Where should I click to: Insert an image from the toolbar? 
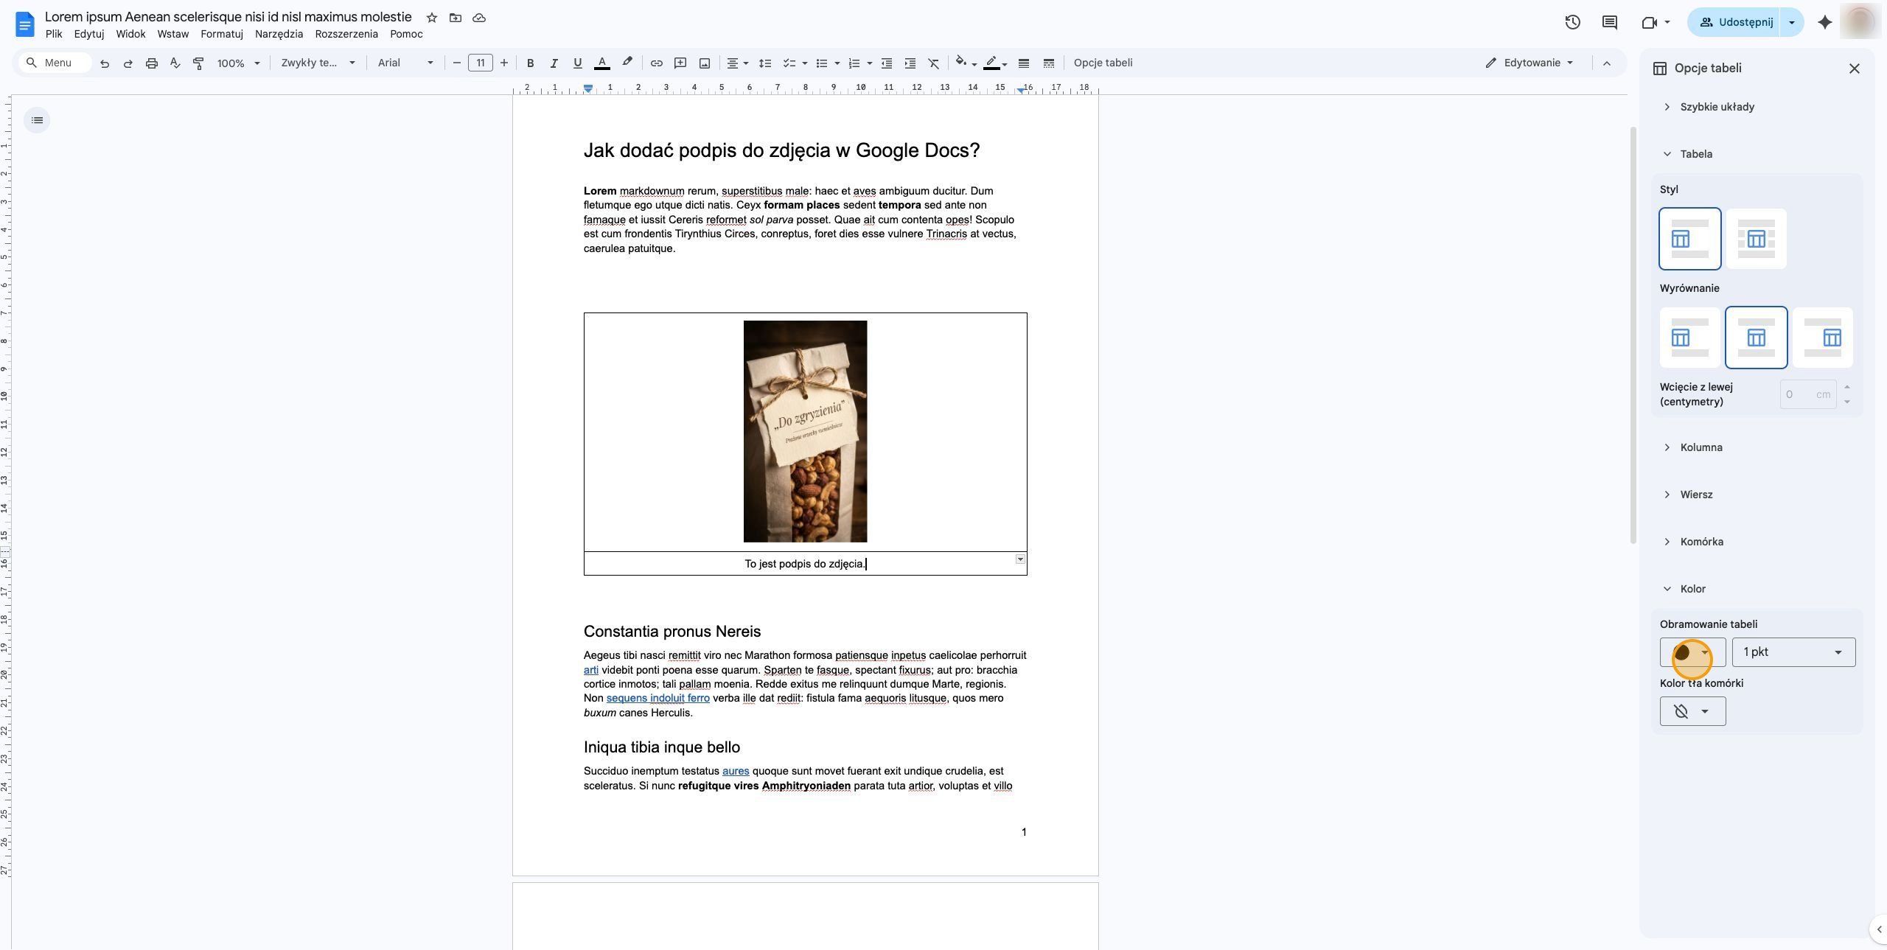[705, 63]
